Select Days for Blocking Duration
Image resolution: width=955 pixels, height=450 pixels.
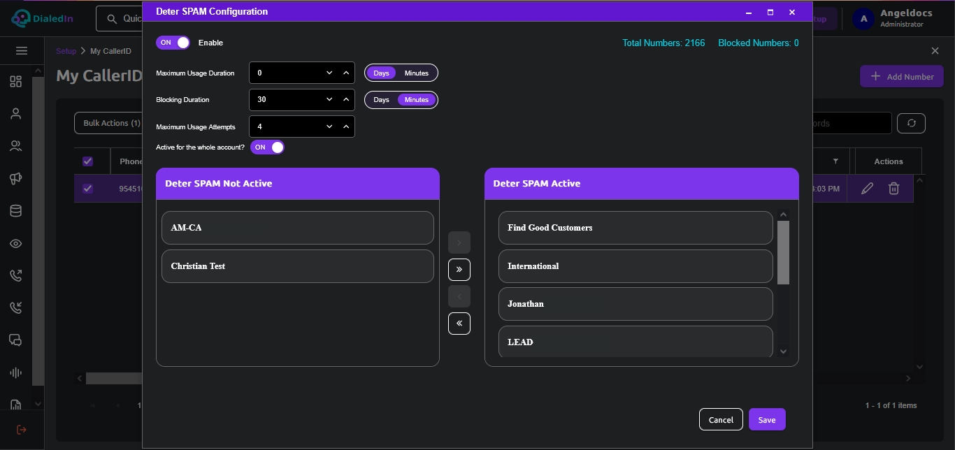click(x=381, y=100)
